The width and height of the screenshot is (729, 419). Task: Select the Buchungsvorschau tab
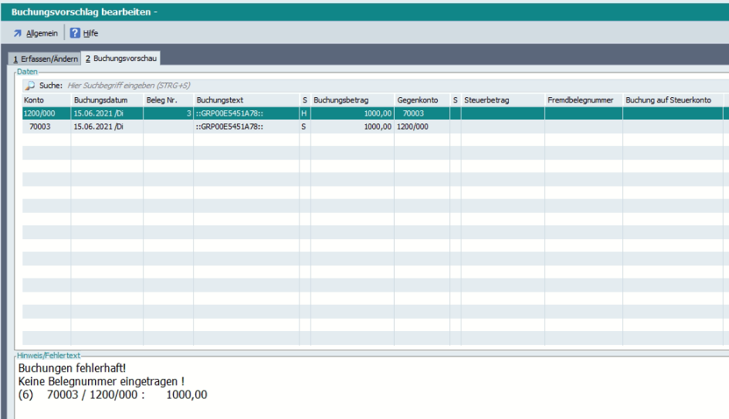[x=116, y=58]
